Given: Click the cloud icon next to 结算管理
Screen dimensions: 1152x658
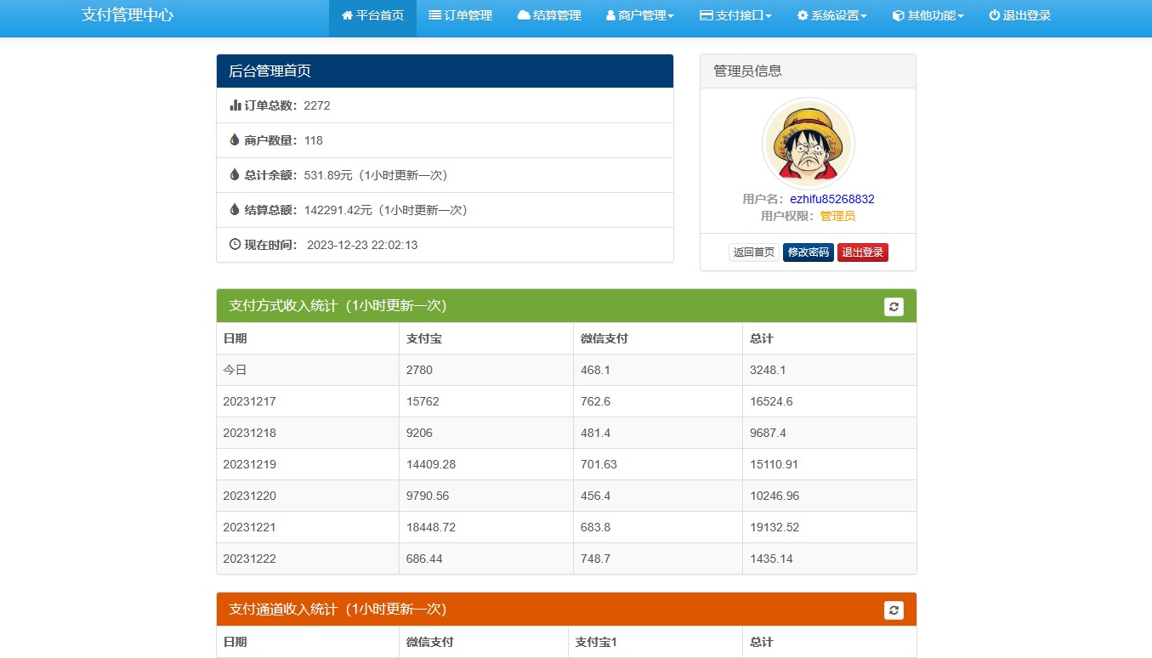Looking at the screenshot, I should tap(522, 14).
